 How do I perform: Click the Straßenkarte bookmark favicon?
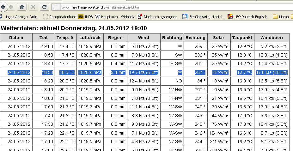(x=185, y=17)
